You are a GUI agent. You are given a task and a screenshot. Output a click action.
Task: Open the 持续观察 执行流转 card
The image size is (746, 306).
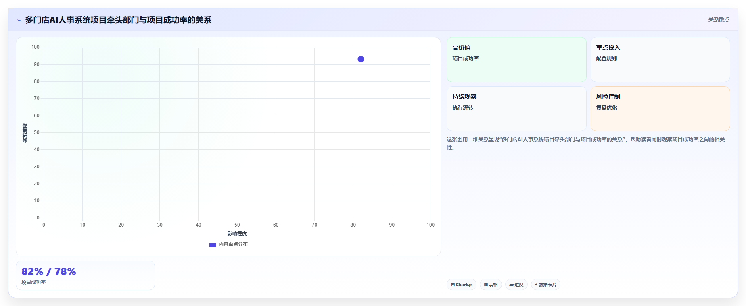[516, 109]
